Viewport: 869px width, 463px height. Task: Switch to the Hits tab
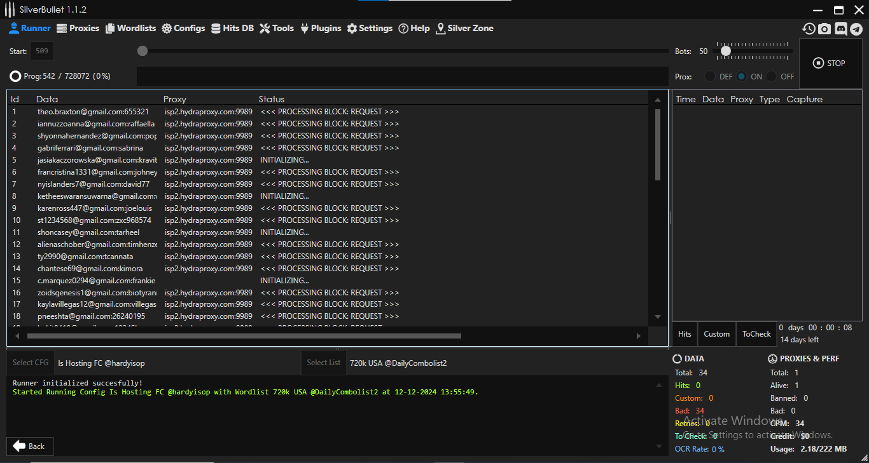pos(685,334)
